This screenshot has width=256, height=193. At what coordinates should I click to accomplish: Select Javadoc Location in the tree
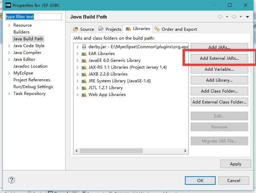(30, 66)
